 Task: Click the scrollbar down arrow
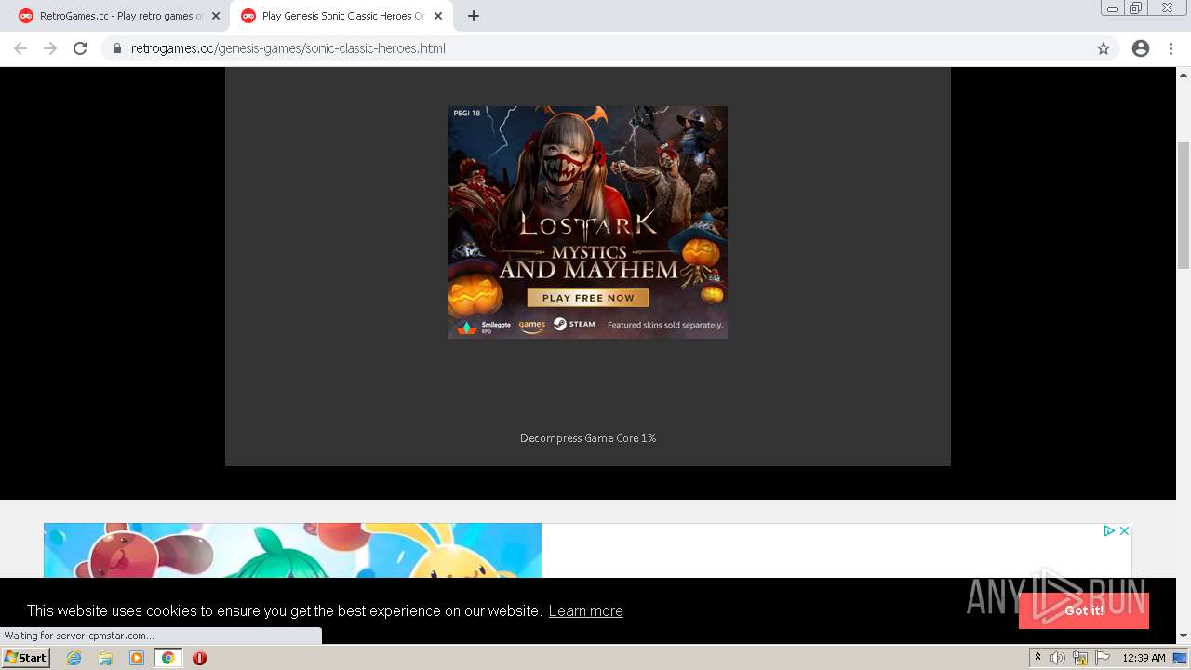[x=1184, y=636]
